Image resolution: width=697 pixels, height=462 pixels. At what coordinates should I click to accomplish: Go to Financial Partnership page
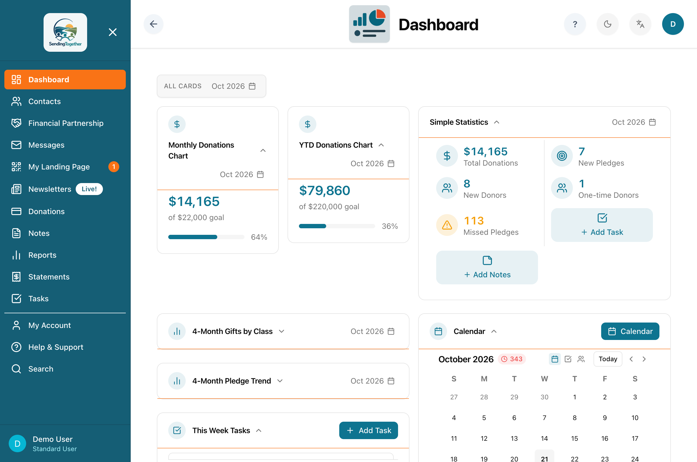click(x=65, y=123)
